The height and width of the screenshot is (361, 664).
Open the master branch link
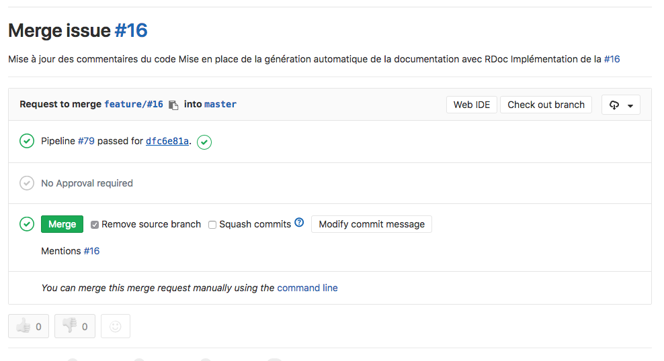[220, 104]
